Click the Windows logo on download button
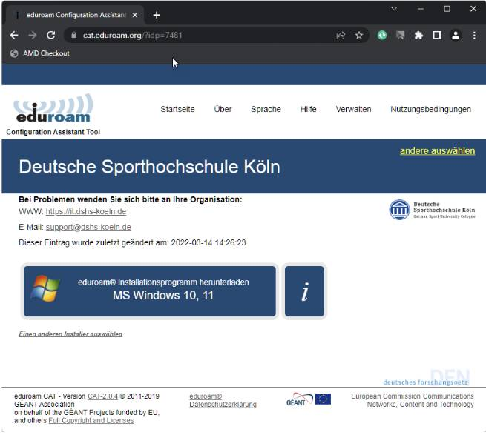This screenshot has width=486, height=438. pyautogui.click(x=45, y=288)
